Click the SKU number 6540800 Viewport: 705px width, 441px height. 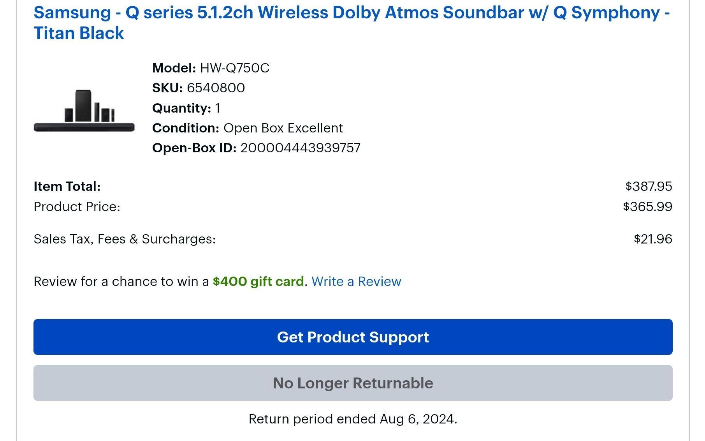point(216,88)
